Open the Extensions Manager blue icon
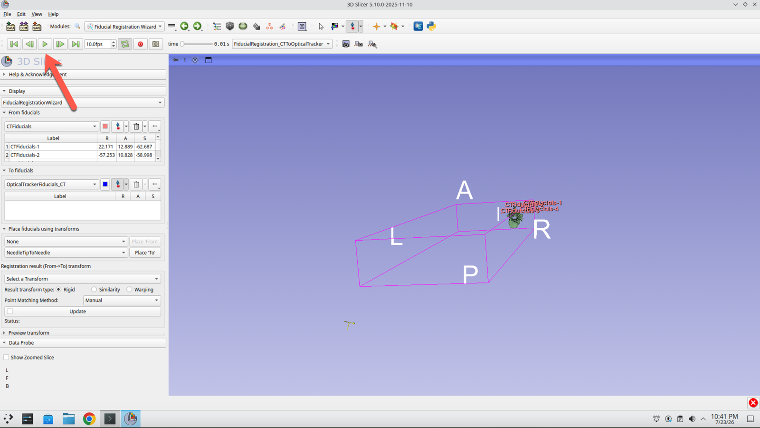Screen dimensions: 760x428 (418, 27)
